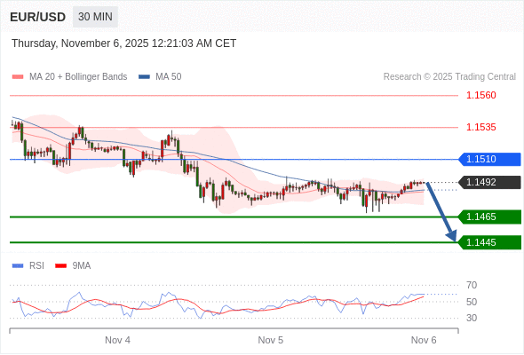Click the Nov 5 date axis label
524x355 pixels.
(x=271, y=340)
